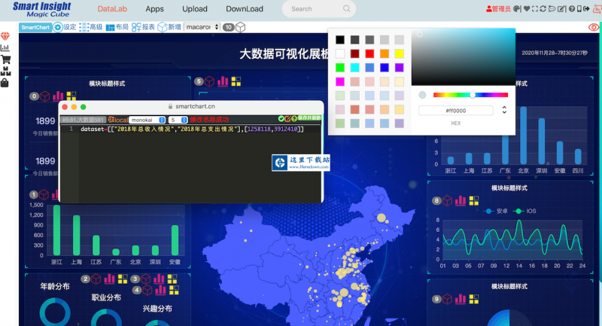The height and width of the screenshot is (326, 602).
Task: Click inside the saturation gradient area
Action: (x=464, y=58)
